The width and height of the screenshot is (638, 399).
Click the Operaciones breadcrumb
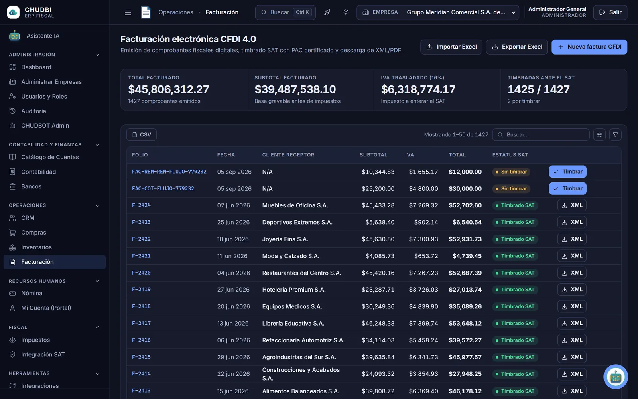[176, 12]
